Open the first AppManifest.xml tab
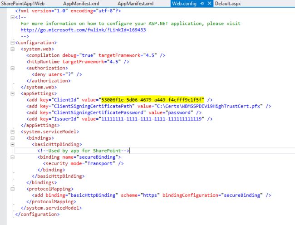Image resolution: width=295 pixels, height=225 pixels. click(x=81, y=3)
